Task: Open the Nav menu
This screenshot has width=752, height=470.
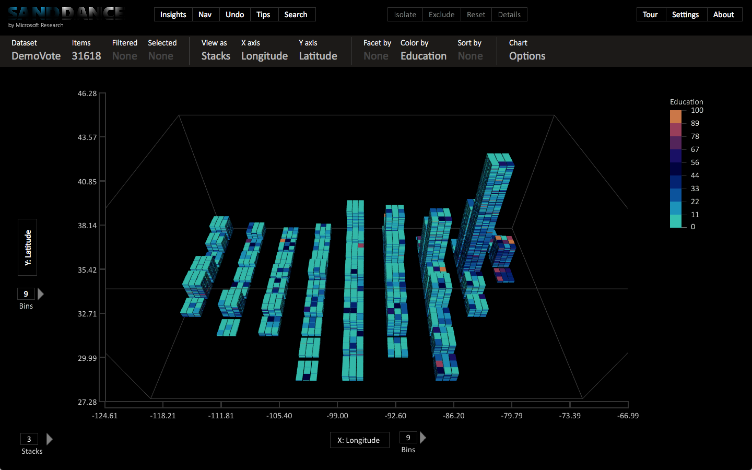Action: tap(205, 15)
